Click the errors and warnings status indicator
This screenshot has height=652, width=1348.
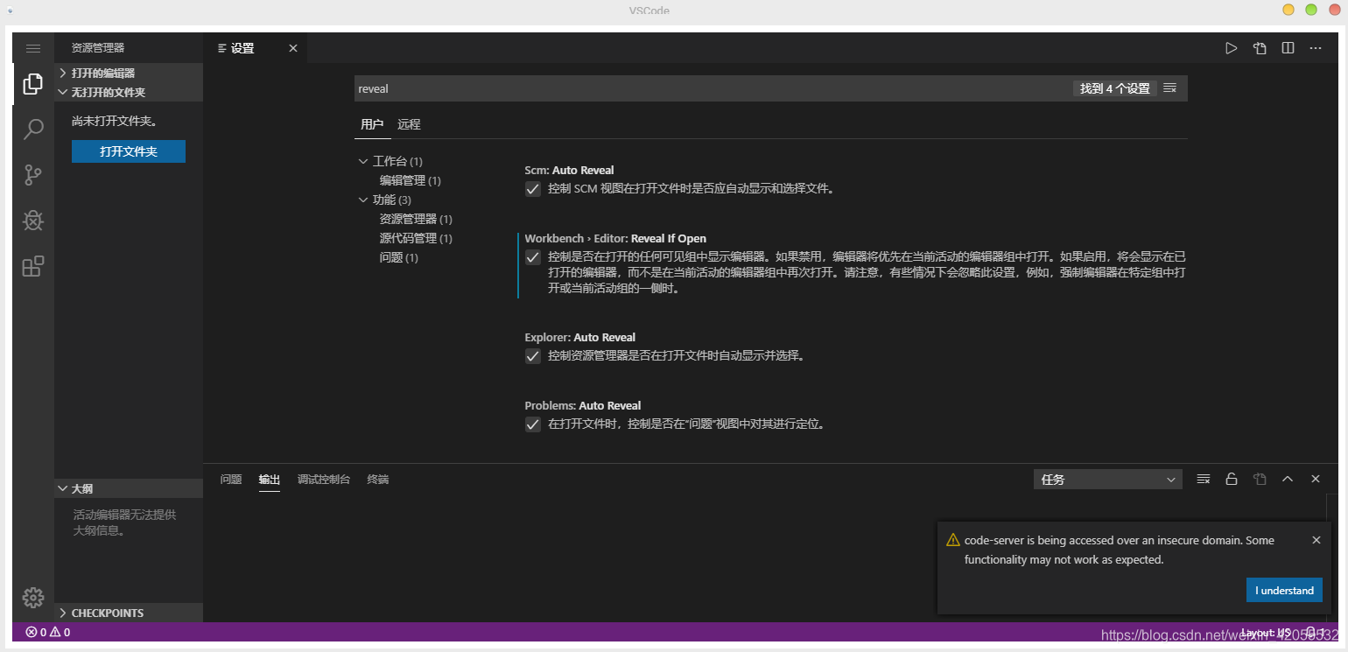pyautogui.click(x=48, y=632)
